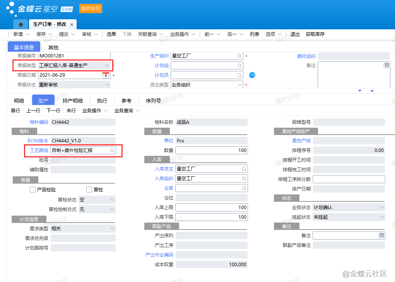
Task: Open lookup for 入库组织 field
Action: tap(244, 179)
